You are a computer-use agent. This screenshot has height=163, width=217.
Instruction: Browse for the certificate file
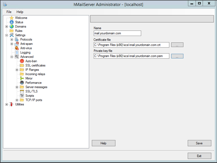[177, 45]
